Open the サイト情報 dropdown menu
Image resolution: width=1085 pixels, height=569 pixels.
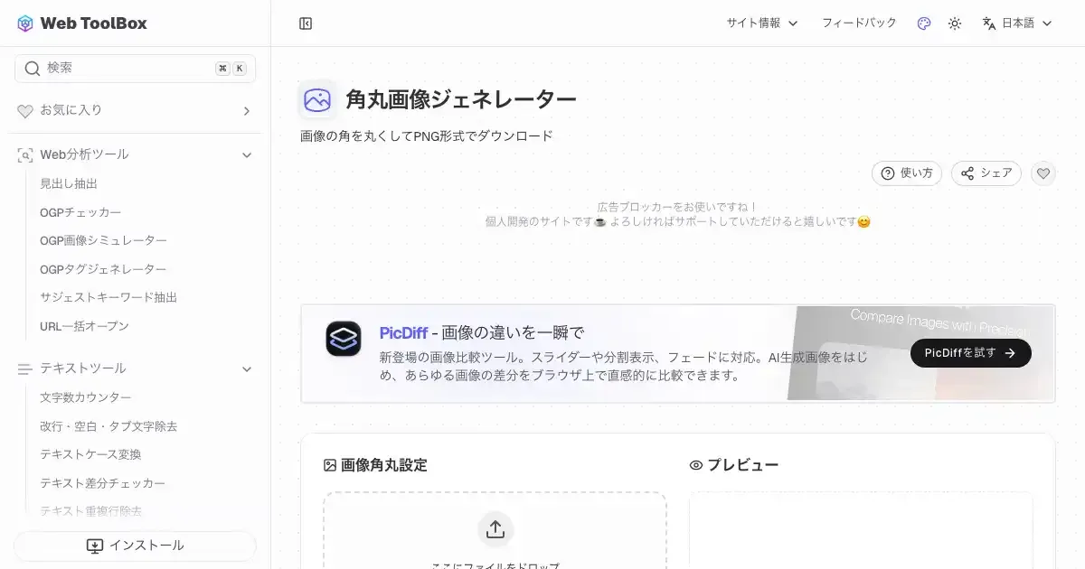(x=762, y=23)
